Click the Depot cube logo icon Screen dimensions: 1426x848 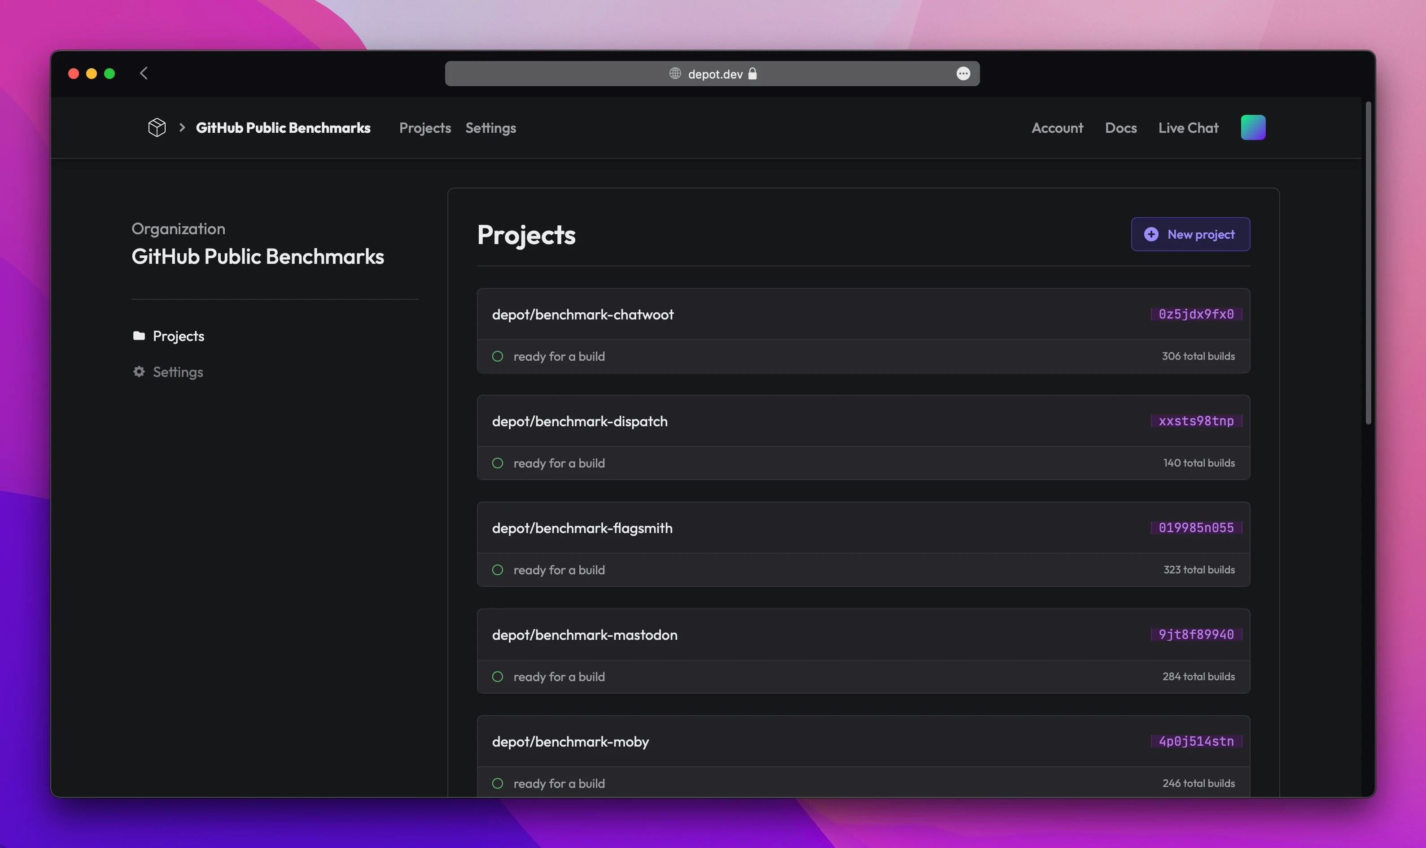pos(157,127)
